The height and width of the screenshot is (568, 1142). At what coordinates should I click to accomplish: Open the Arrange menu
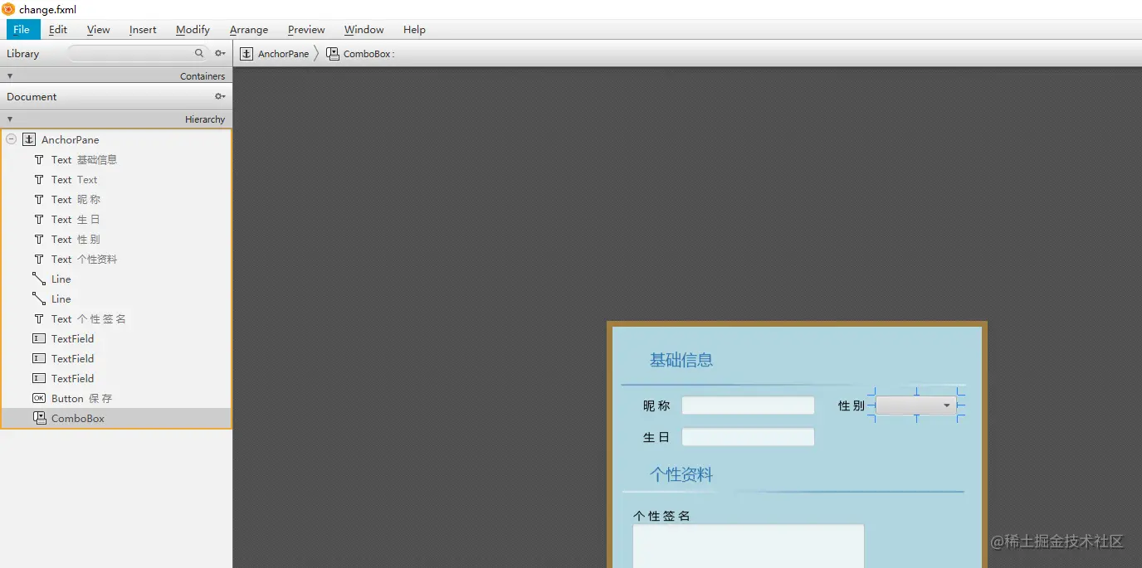249,30
